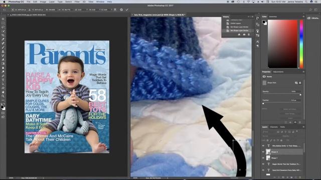Click the Feather value field

tap(295, 100)
